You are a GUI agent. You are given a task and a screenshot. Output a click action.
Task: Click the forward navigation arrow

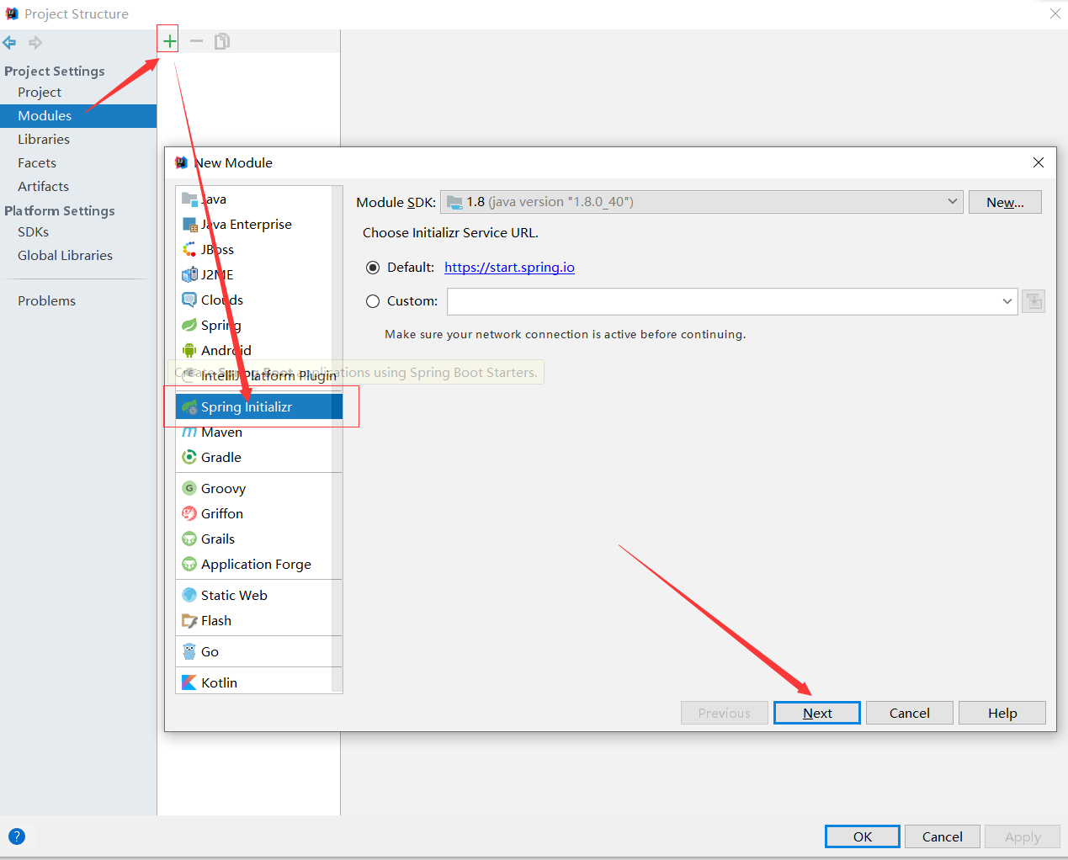[35, 43]
